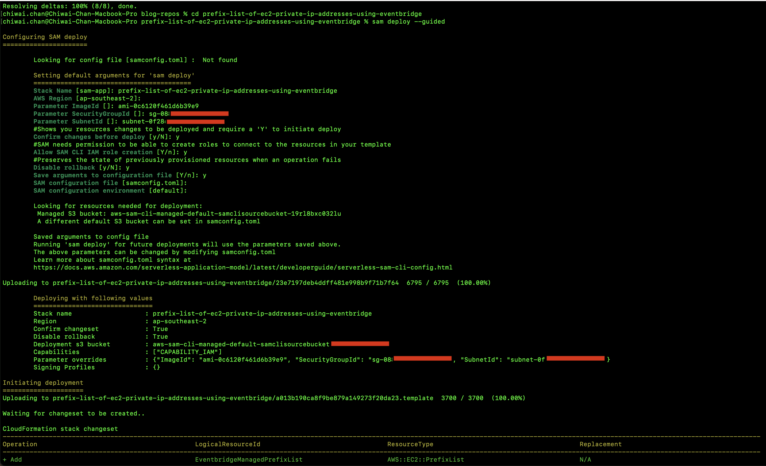Image resolution: width=766 pixels, height=466 pixels.
Task: Click 'SAM configuration file [samconfig.toml]' line
Action: click(110, 183)
